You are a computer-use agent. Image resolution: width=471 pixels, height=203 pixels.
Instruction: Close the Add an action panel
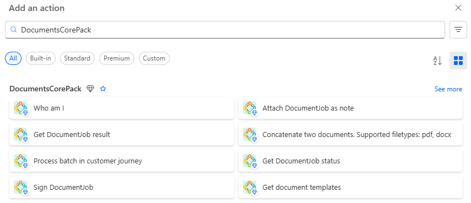[458, 8]
